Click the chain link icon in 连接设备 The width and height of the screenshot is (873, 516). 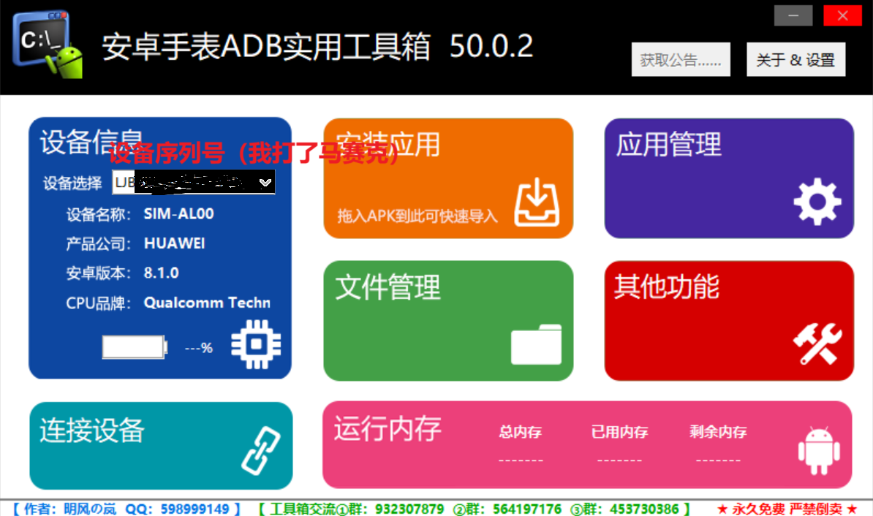[x=261, y=448]
